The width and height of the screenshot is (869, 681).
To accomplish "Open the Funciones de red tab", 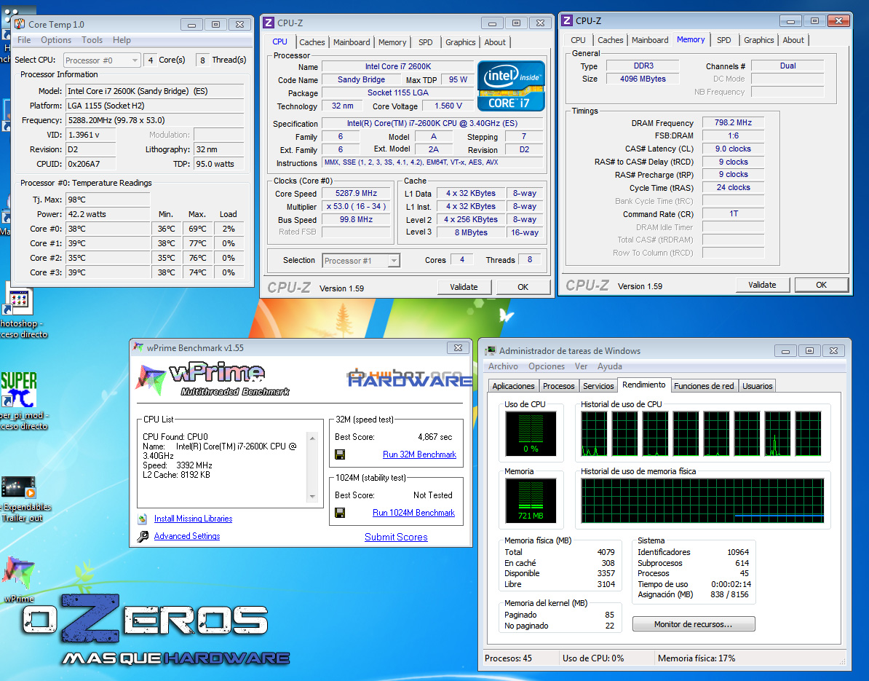I will tap(704, 386).
